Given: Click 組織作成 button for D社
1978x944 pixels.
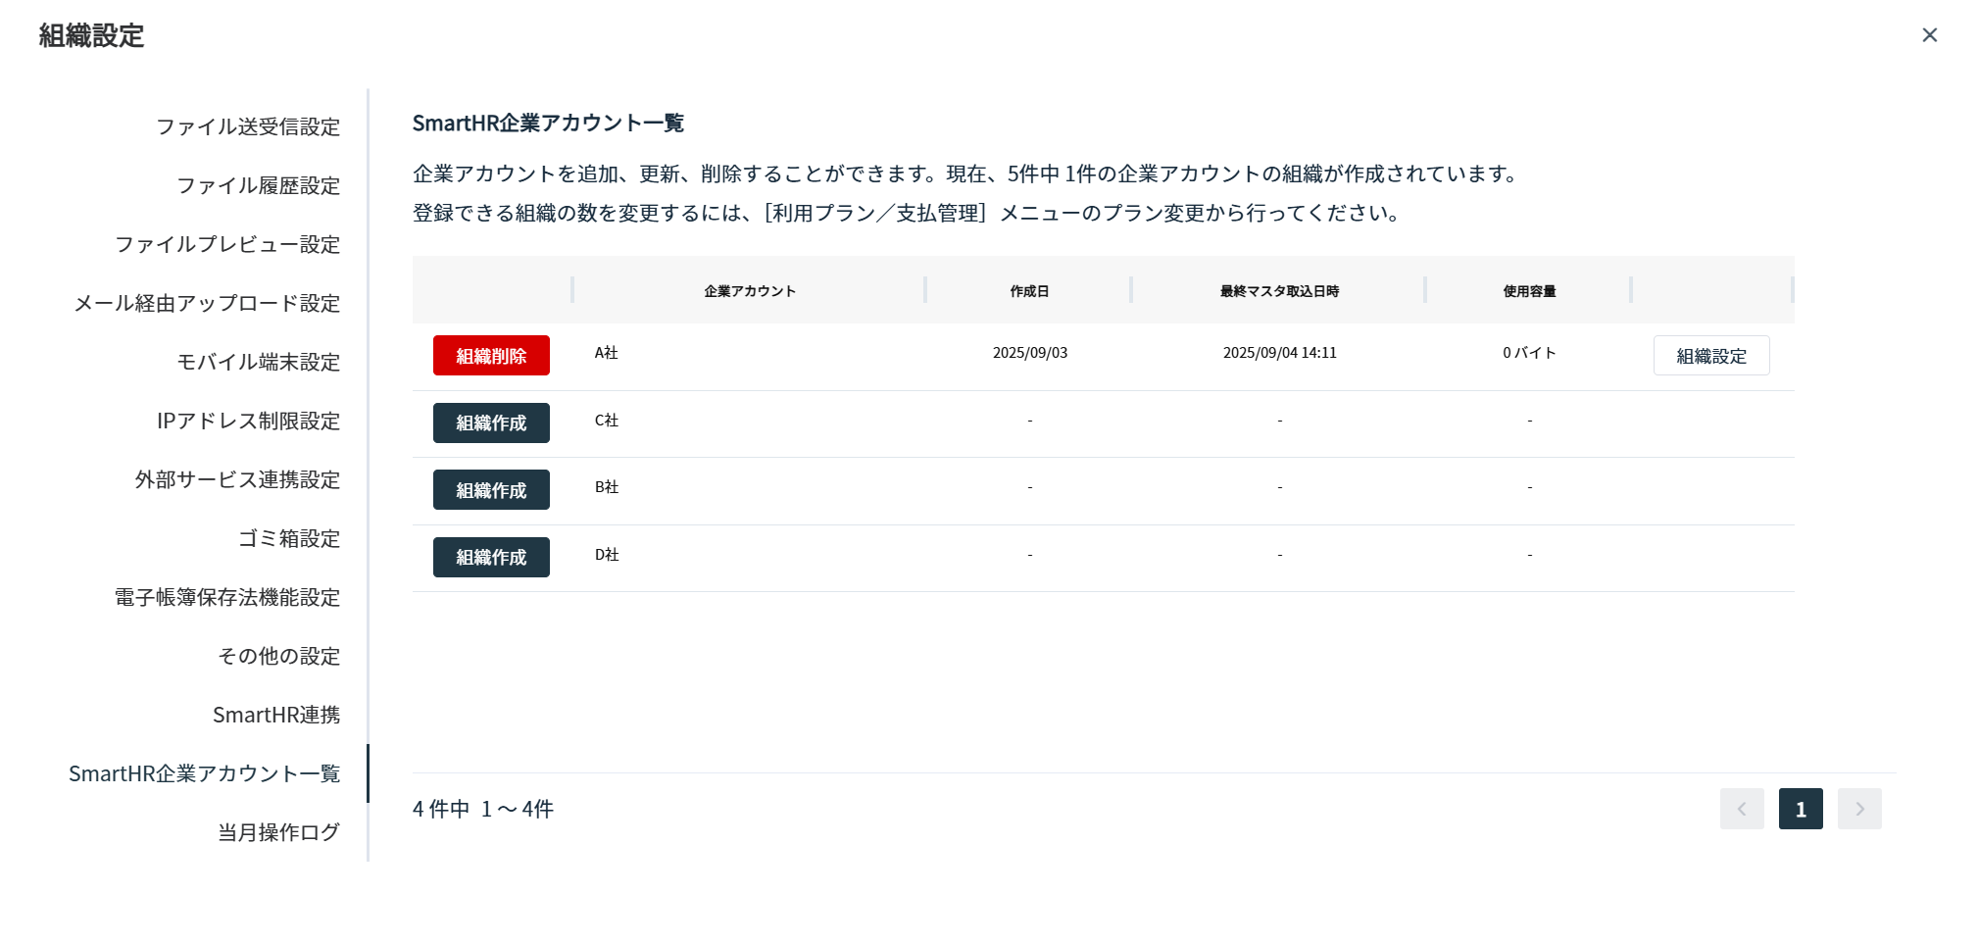Looking at the screenshot, I should pos(491,557).
